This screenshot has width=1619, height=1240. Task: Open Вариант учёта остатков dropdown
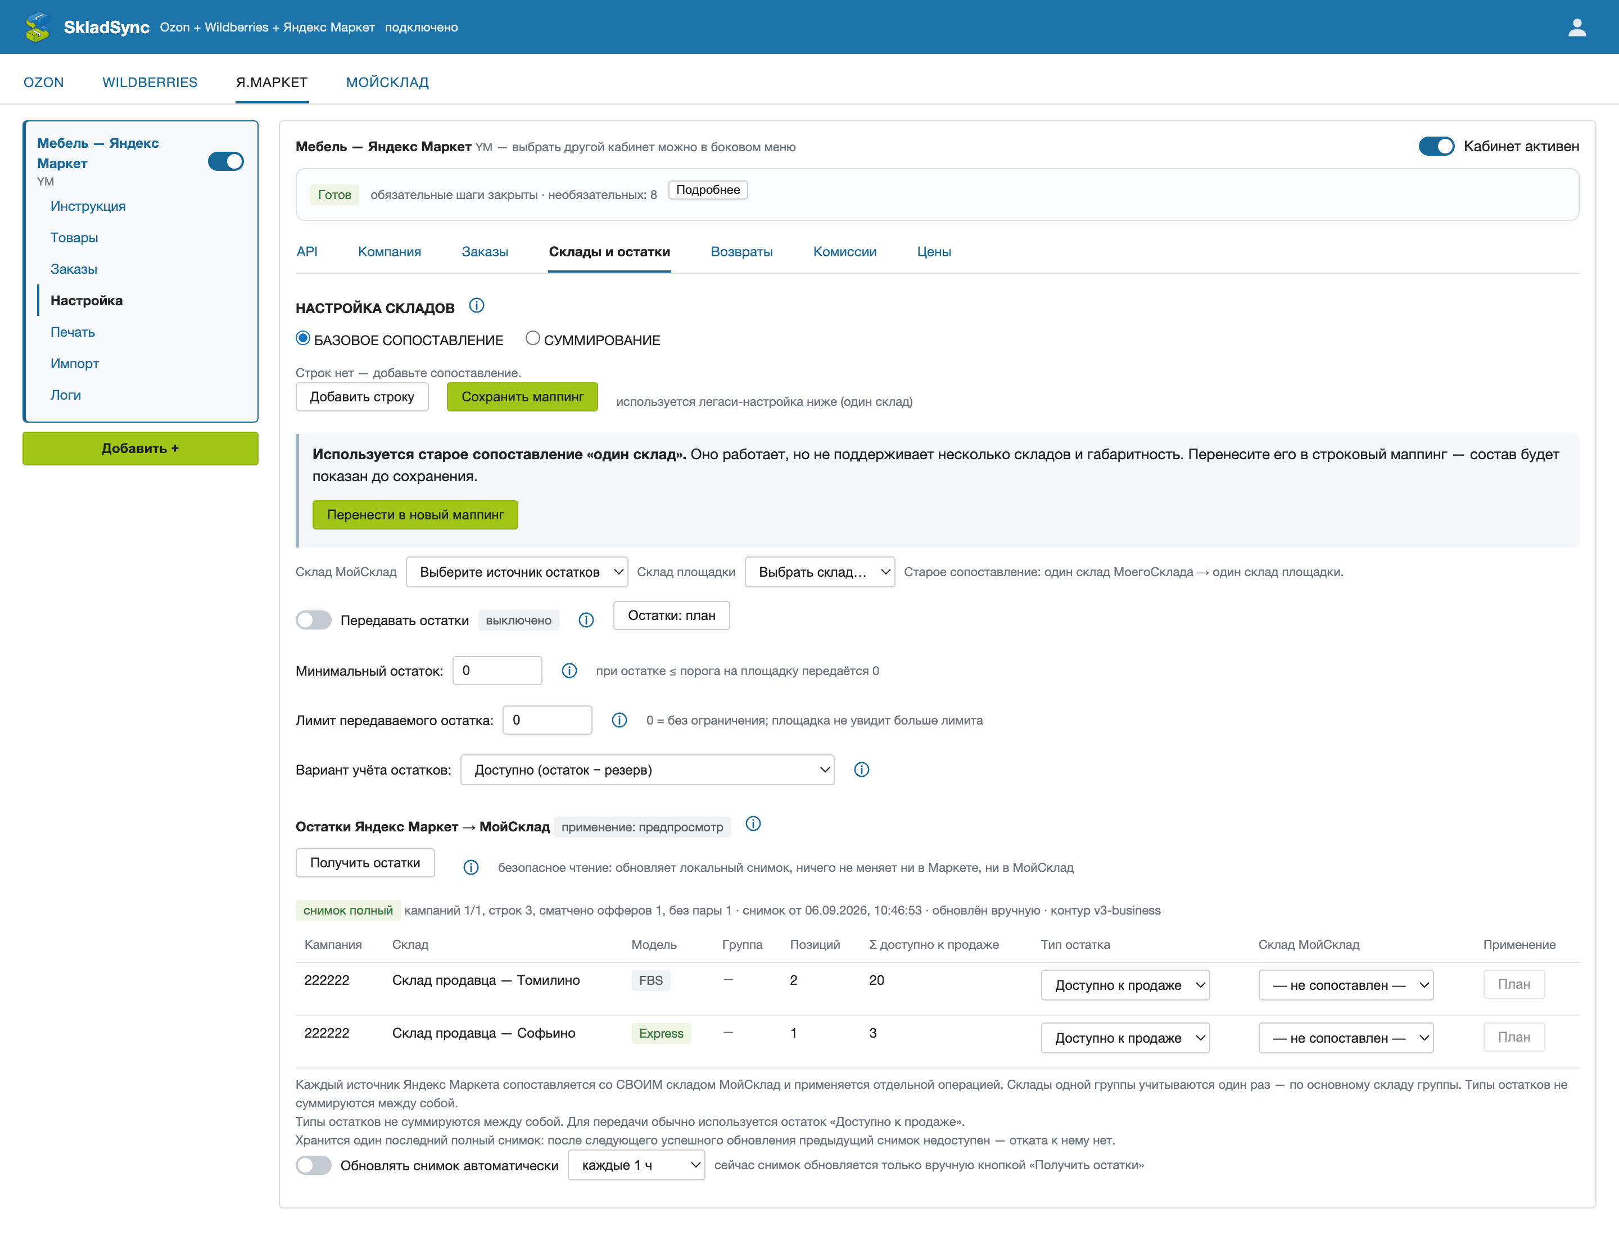pos(648,770)
